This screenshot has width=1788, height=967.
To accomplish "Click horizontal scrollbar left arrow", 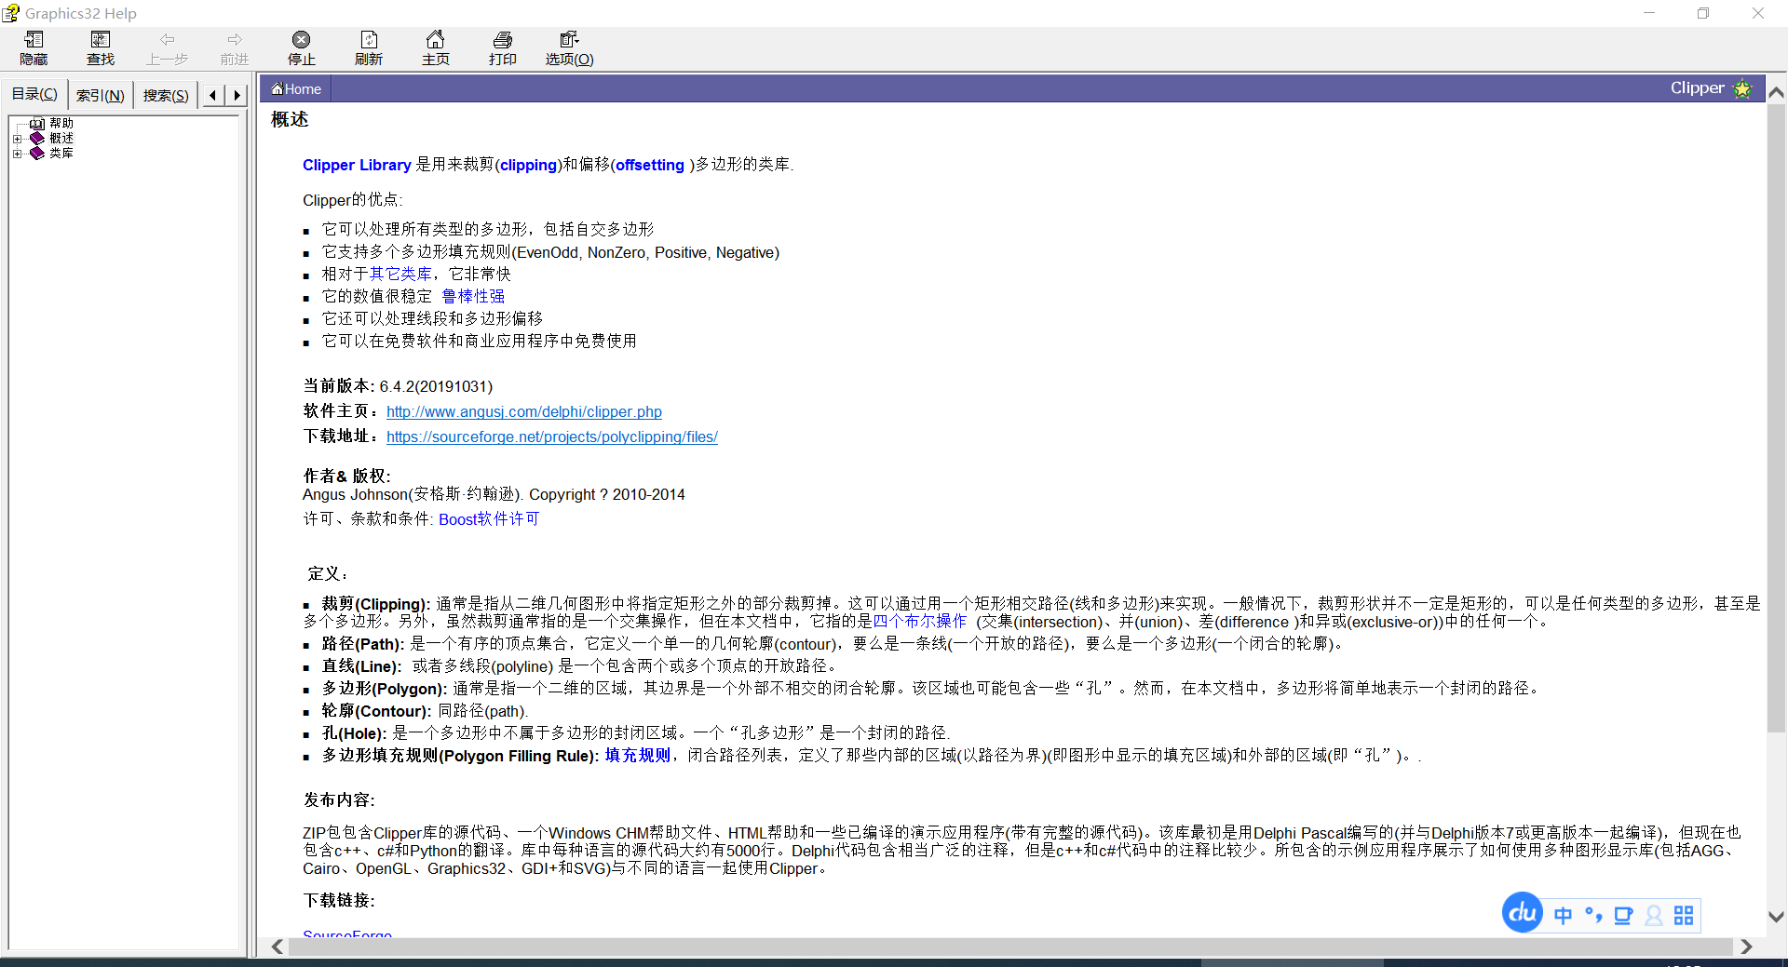I will (278, 947).
